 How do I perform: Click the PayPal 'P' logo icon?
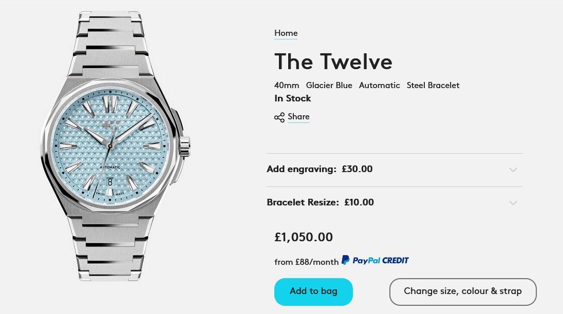[x=346, y=260]
